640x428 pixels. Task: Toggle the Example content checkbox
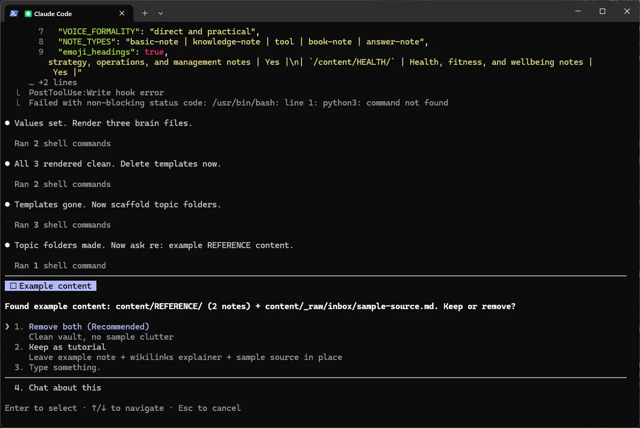13,286
